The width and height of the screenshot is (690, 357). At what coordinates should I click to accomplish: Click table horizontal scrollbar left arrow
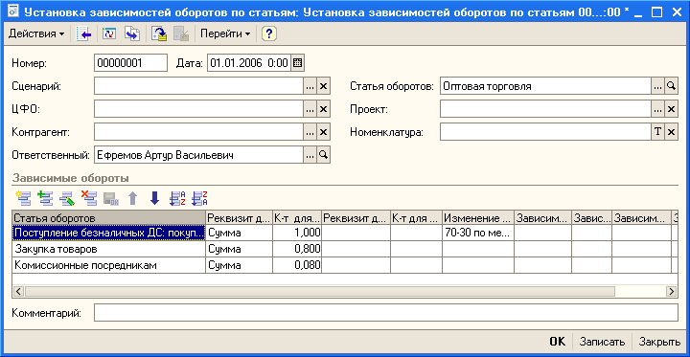(x=19, y=291)
